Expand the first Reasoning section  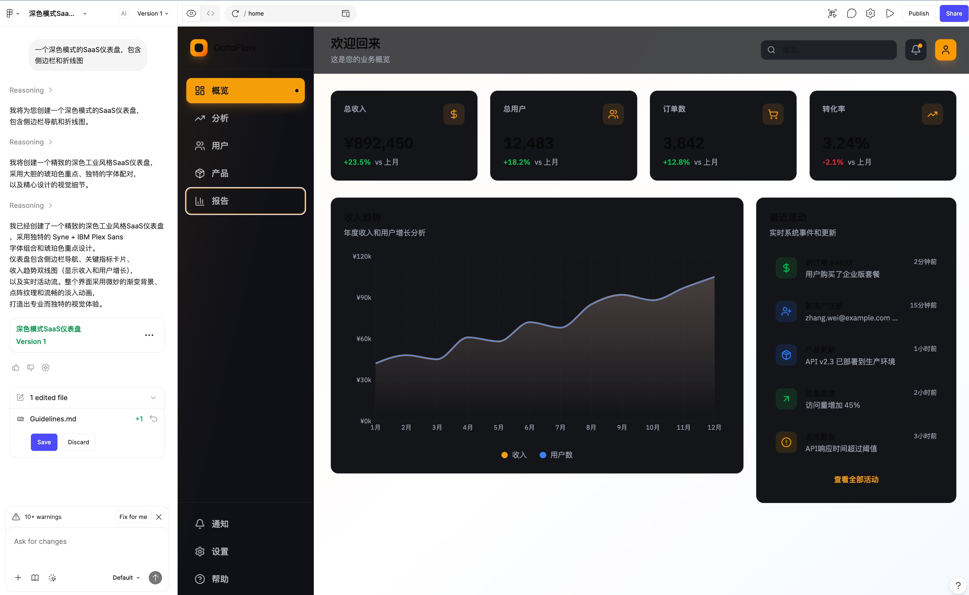click(31, 90)
